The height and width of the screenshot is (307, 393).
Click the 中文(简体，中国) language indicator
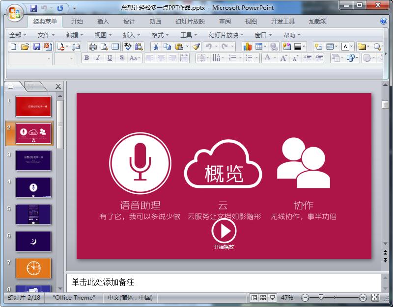pyautogui.click(x=130, y=298)
